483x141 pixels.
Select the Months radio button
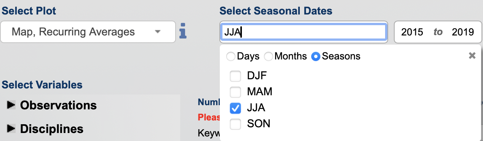click(x=269, y=57)
